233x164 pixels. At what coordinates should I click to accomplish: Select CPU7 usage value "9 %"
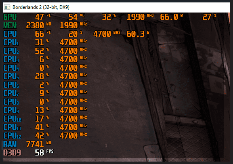(44, 93)
